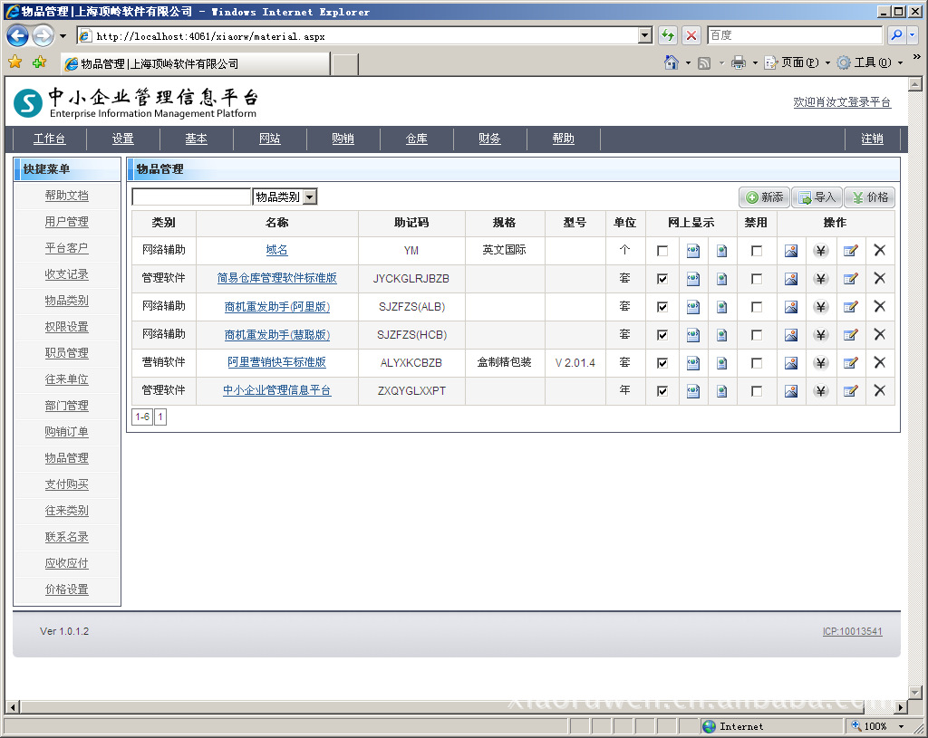Select 财务 in the top navigation bar
The image size is (928, 738).
point(489,139)
